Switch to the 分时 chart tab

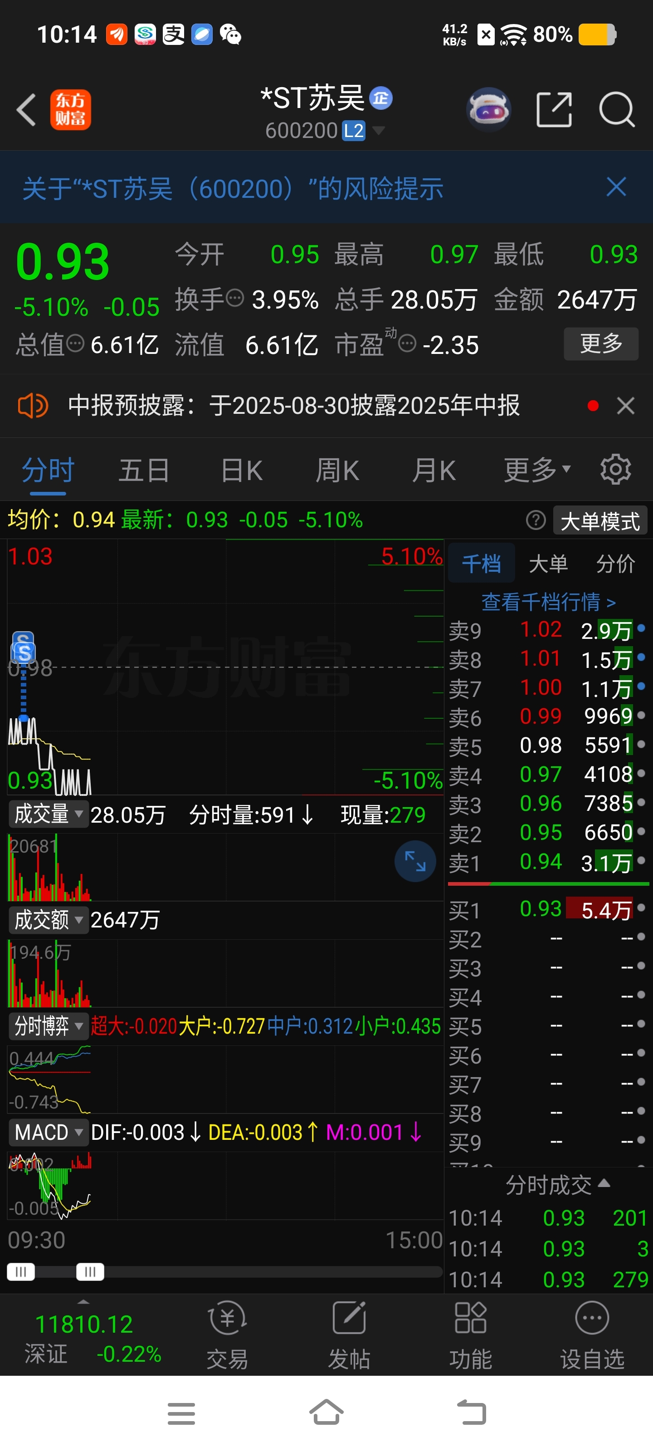click(x=48, y=470)
